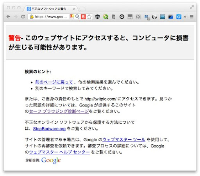Screen dimensions: 200x176
Task: Click the browser forward arrow button
Action: tap(16, 17)
